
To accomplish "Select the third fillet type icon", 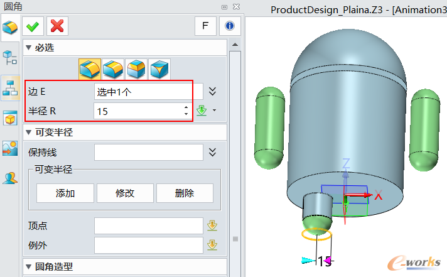I will point(136,68).
